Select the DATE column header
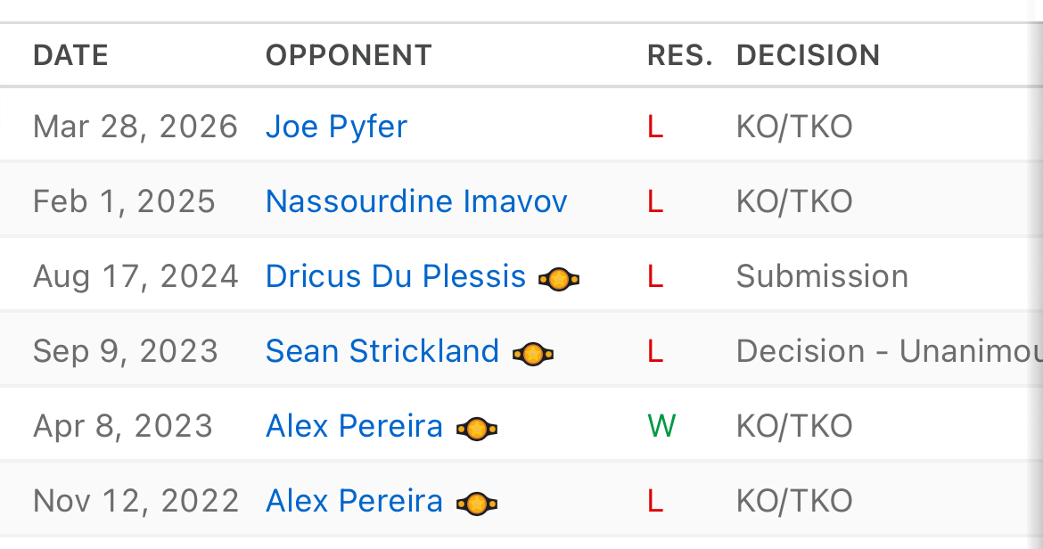Viewport: 1043px width, 549px height. [x=70, y=55]
